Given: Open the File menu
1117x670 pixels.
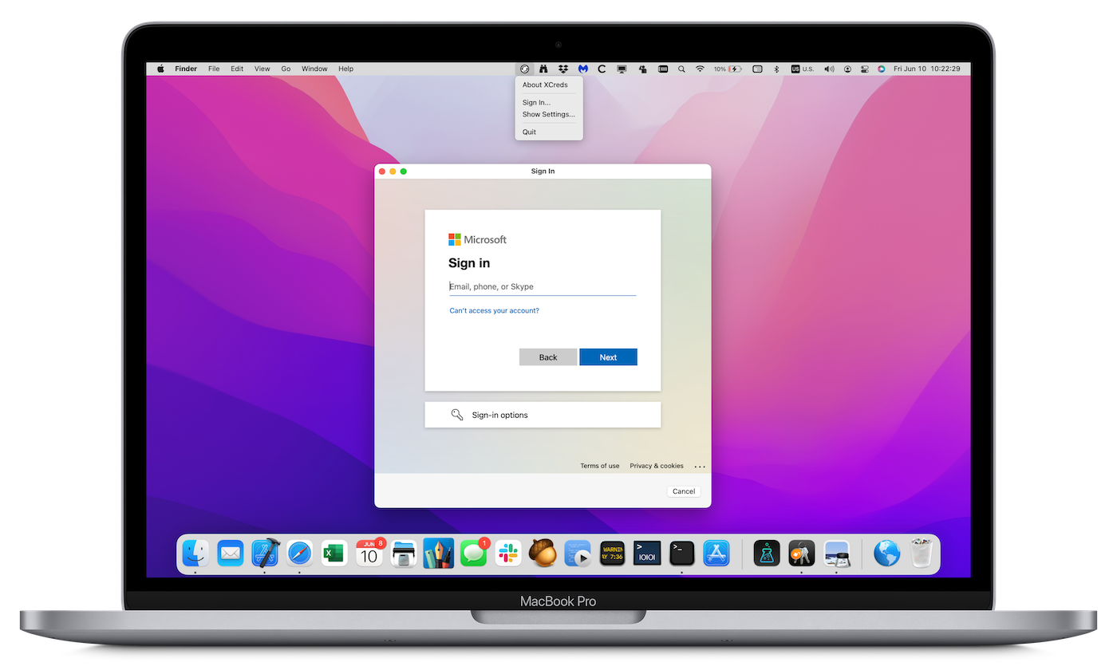Looking at the screenshot, I should (x=214, y=69).
